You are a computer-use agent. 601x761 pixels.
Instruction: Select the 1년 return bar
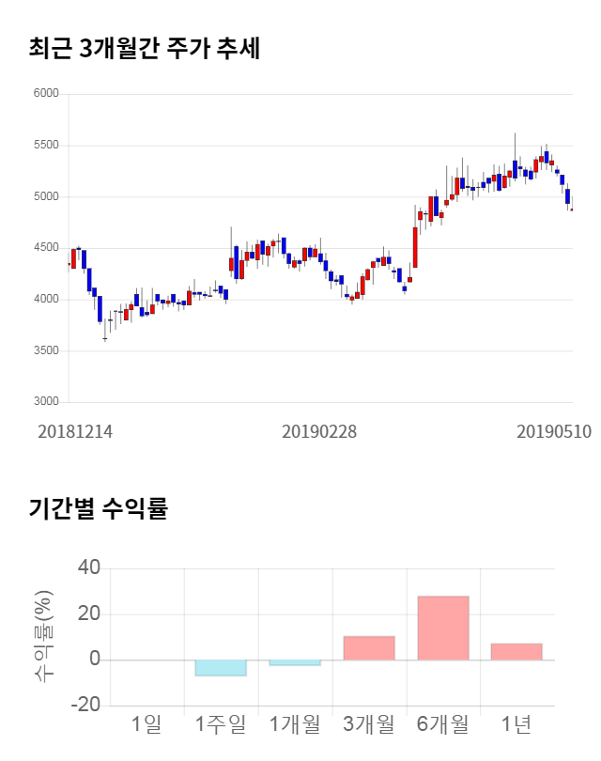click(516, 651)
